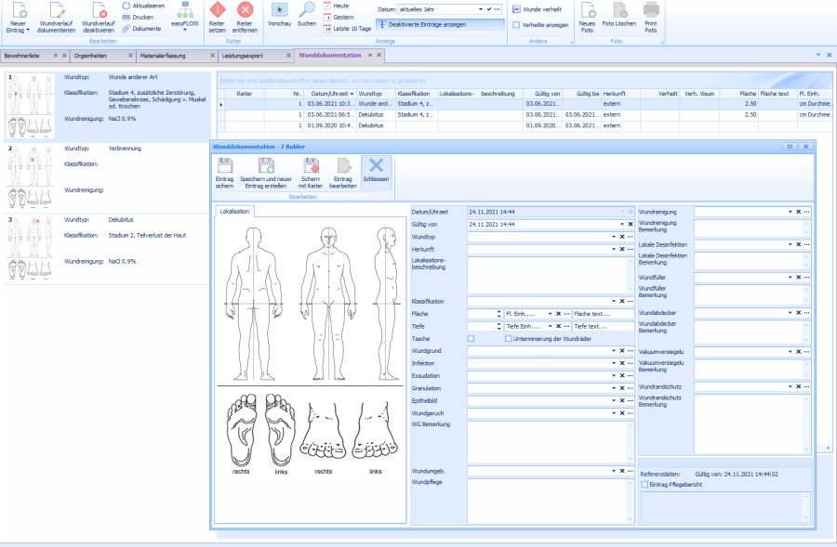Click Wundverlauf dokumentieren icon
The image size is (837, 547).
(x=57, y=12)
